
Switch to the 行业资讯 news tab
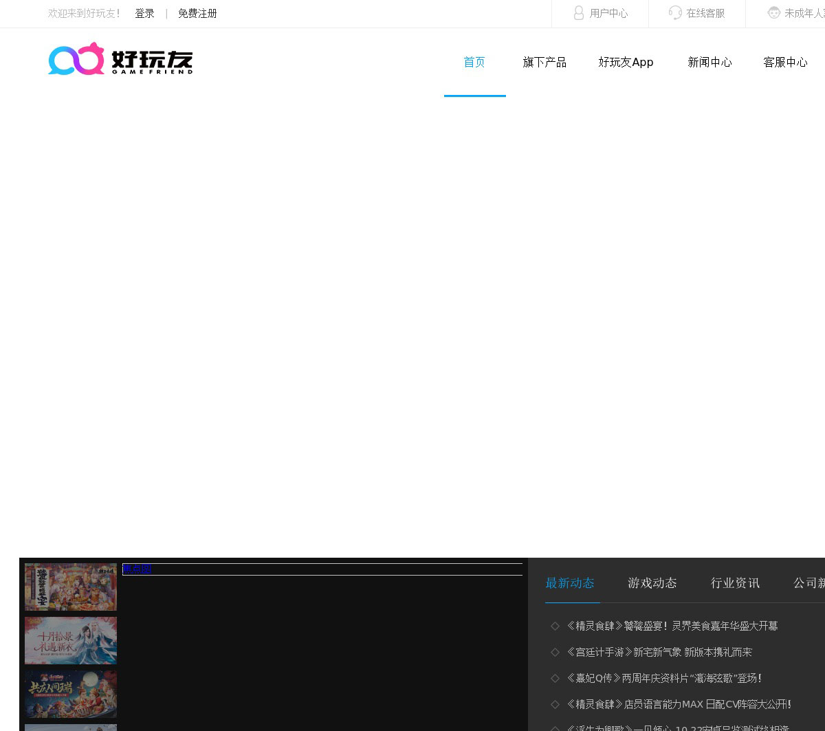735,583
